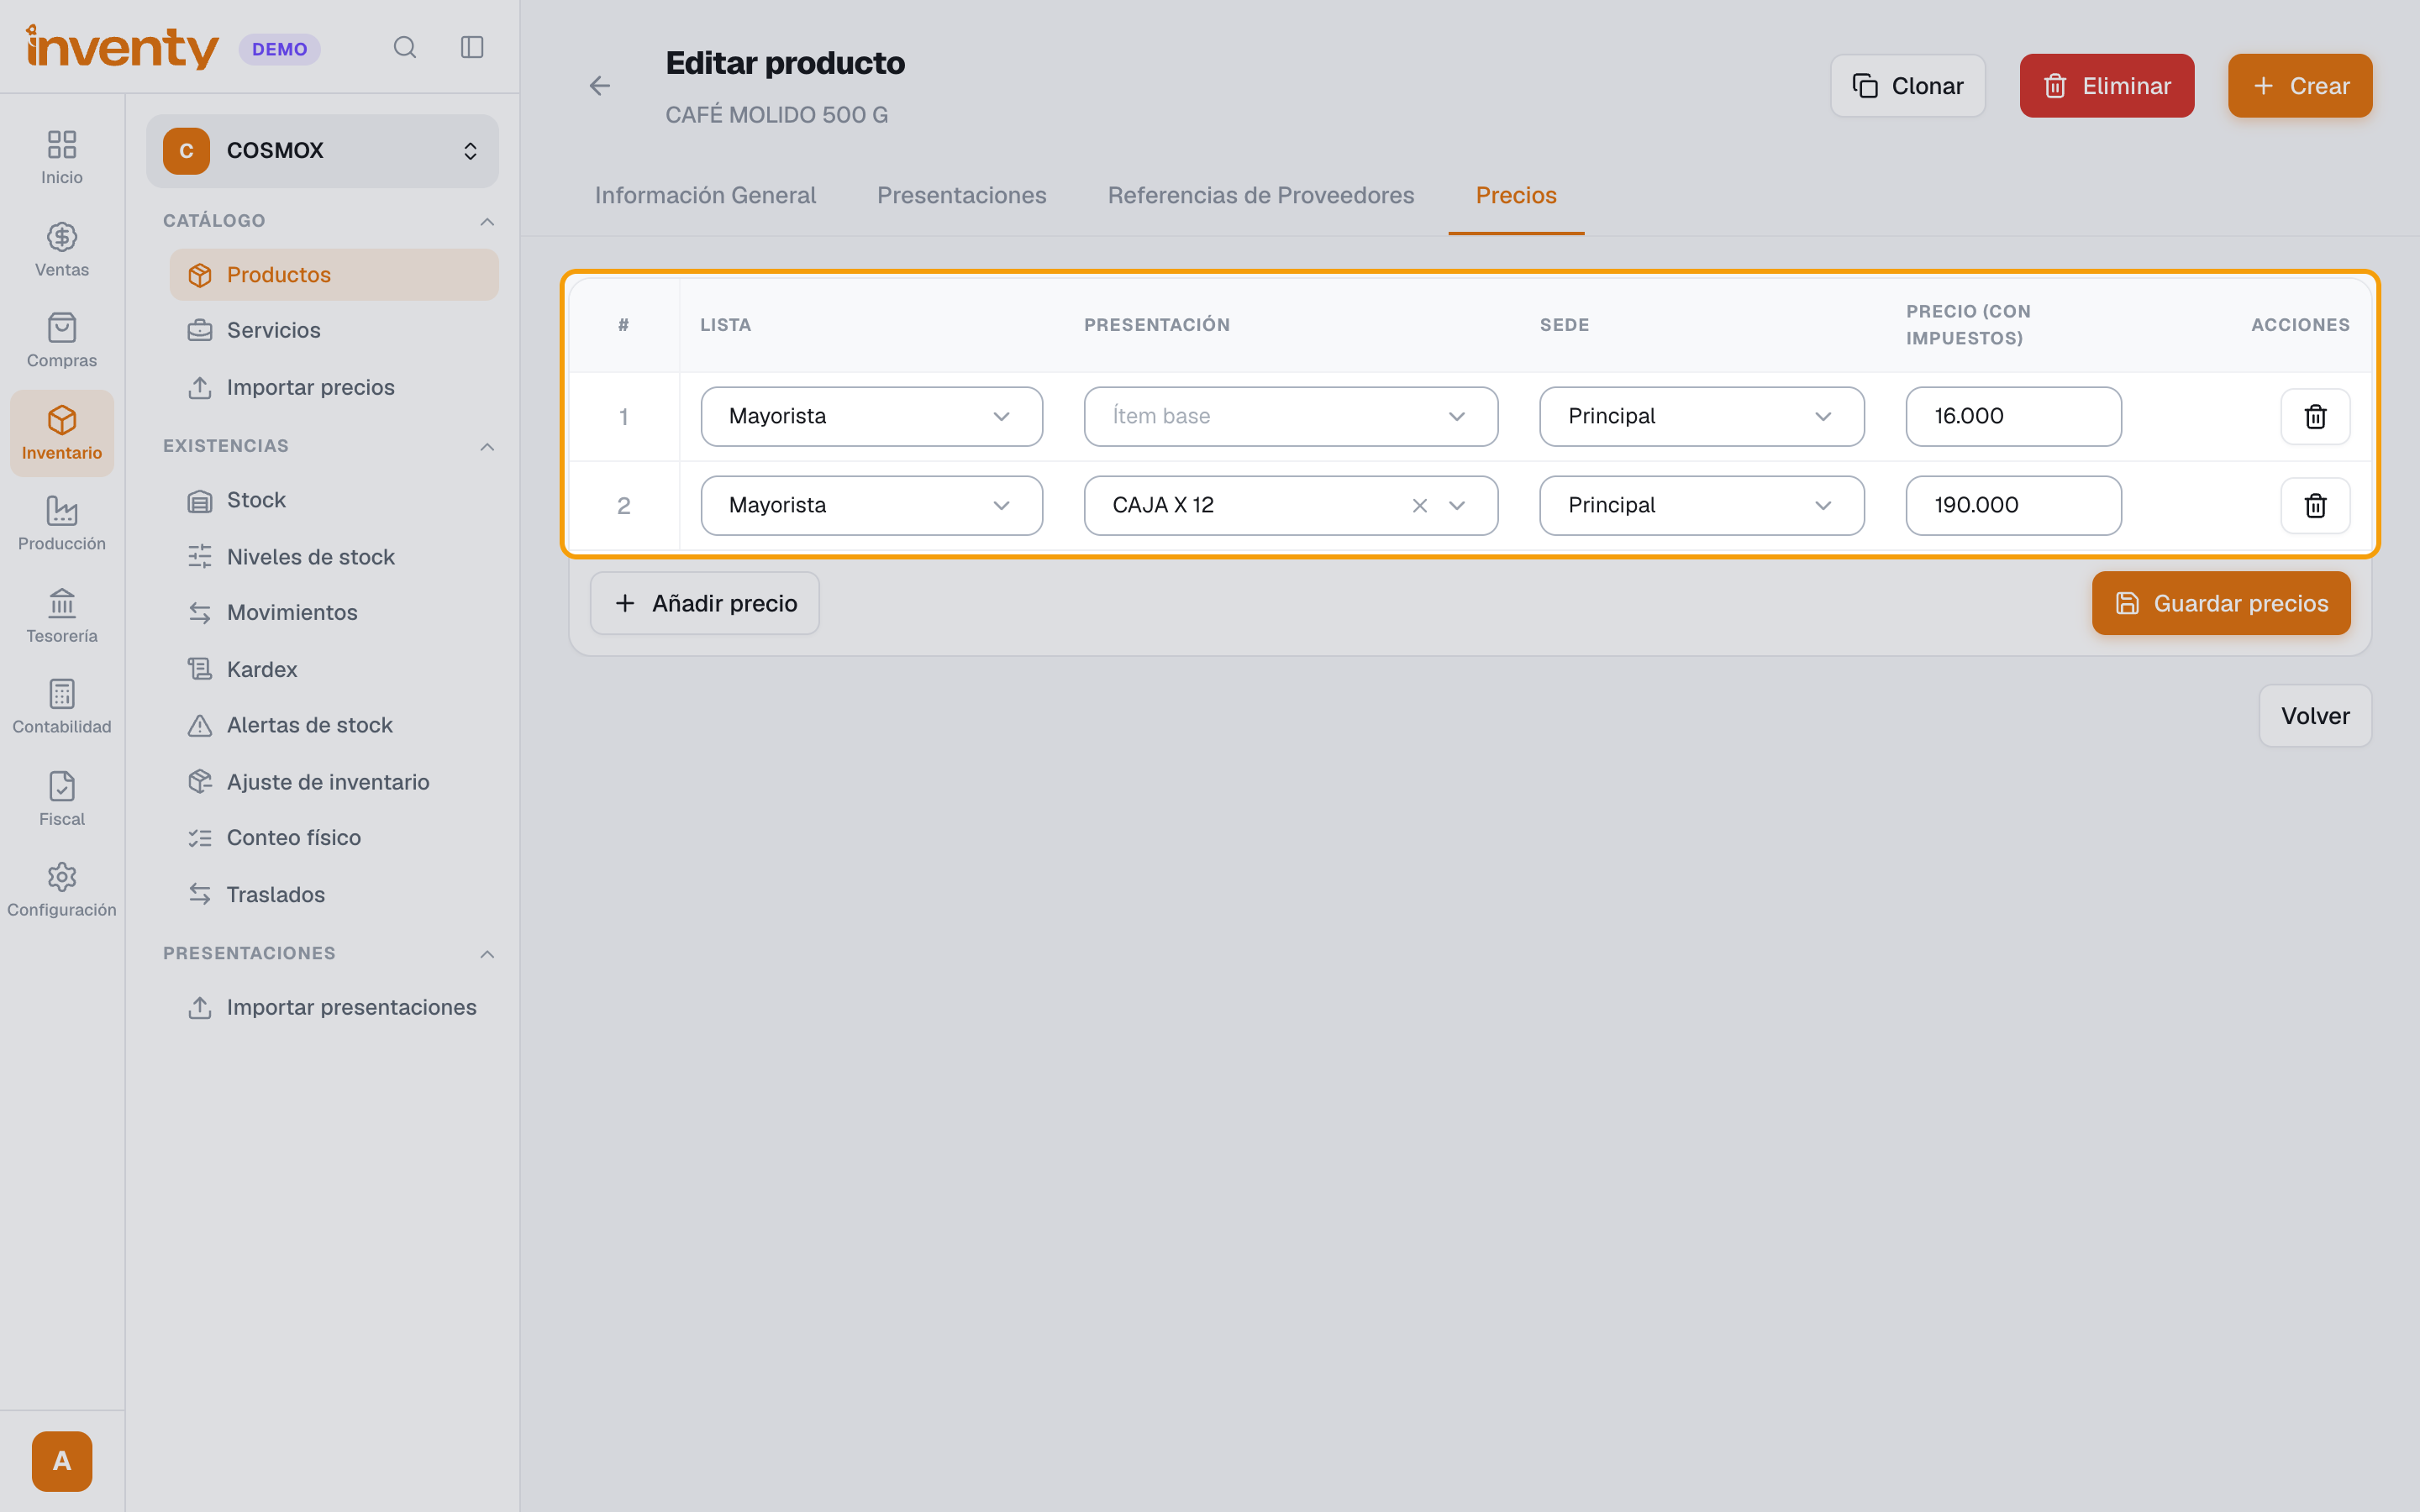Click the 16.000 price field
The height and width of the screenshot is (1512, 2420).
[x=2013, y=417]
